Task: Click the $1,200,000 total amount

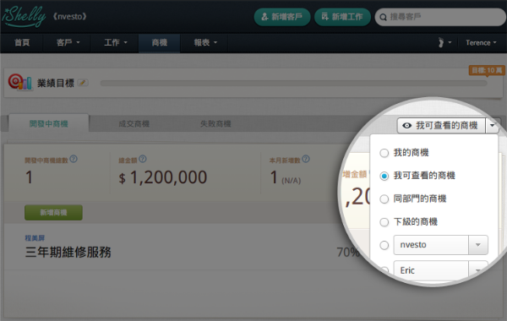Action: (162, 177)
